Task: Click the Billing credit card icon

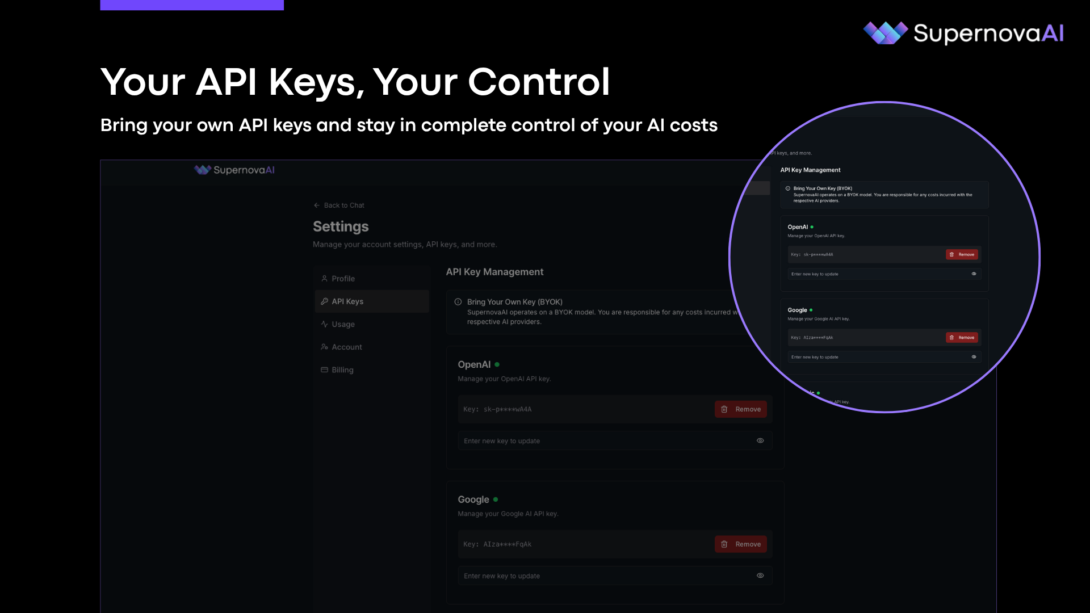Action: tap(324, 370)
